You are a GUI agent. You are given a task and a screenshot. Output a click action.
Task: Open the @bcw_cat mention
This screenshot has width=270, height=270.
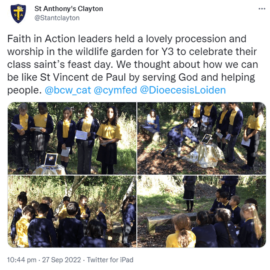[68, 90]
